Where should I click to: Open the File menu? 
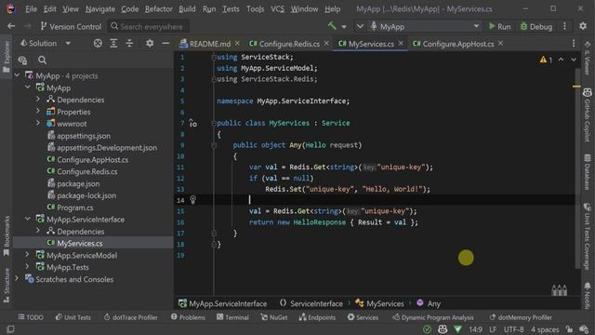coord(31,9)
